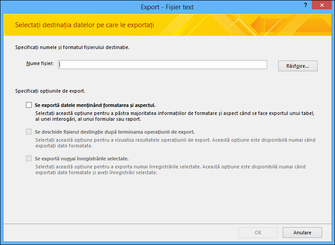Enable the export with formatting and layout checkbox

tap(29, 105)
